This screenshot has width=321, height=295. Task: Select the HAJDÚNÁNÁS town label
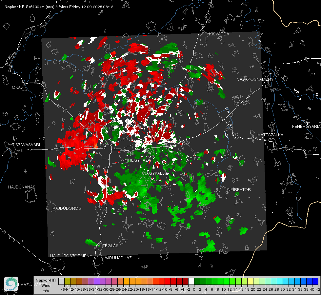[22, 187]
